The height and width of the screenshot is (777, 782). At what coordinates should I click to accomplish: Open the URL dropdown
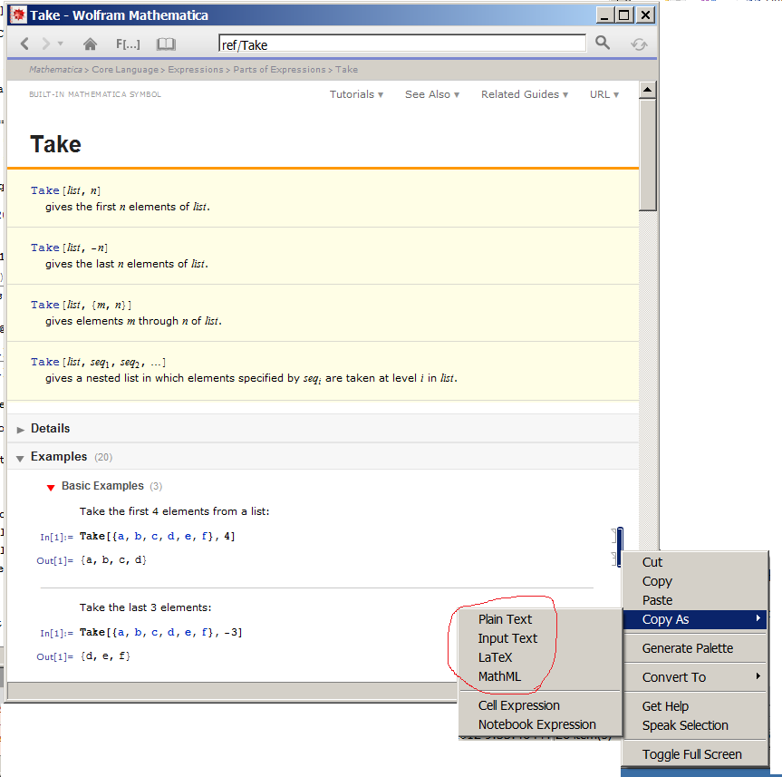(604, 94)
